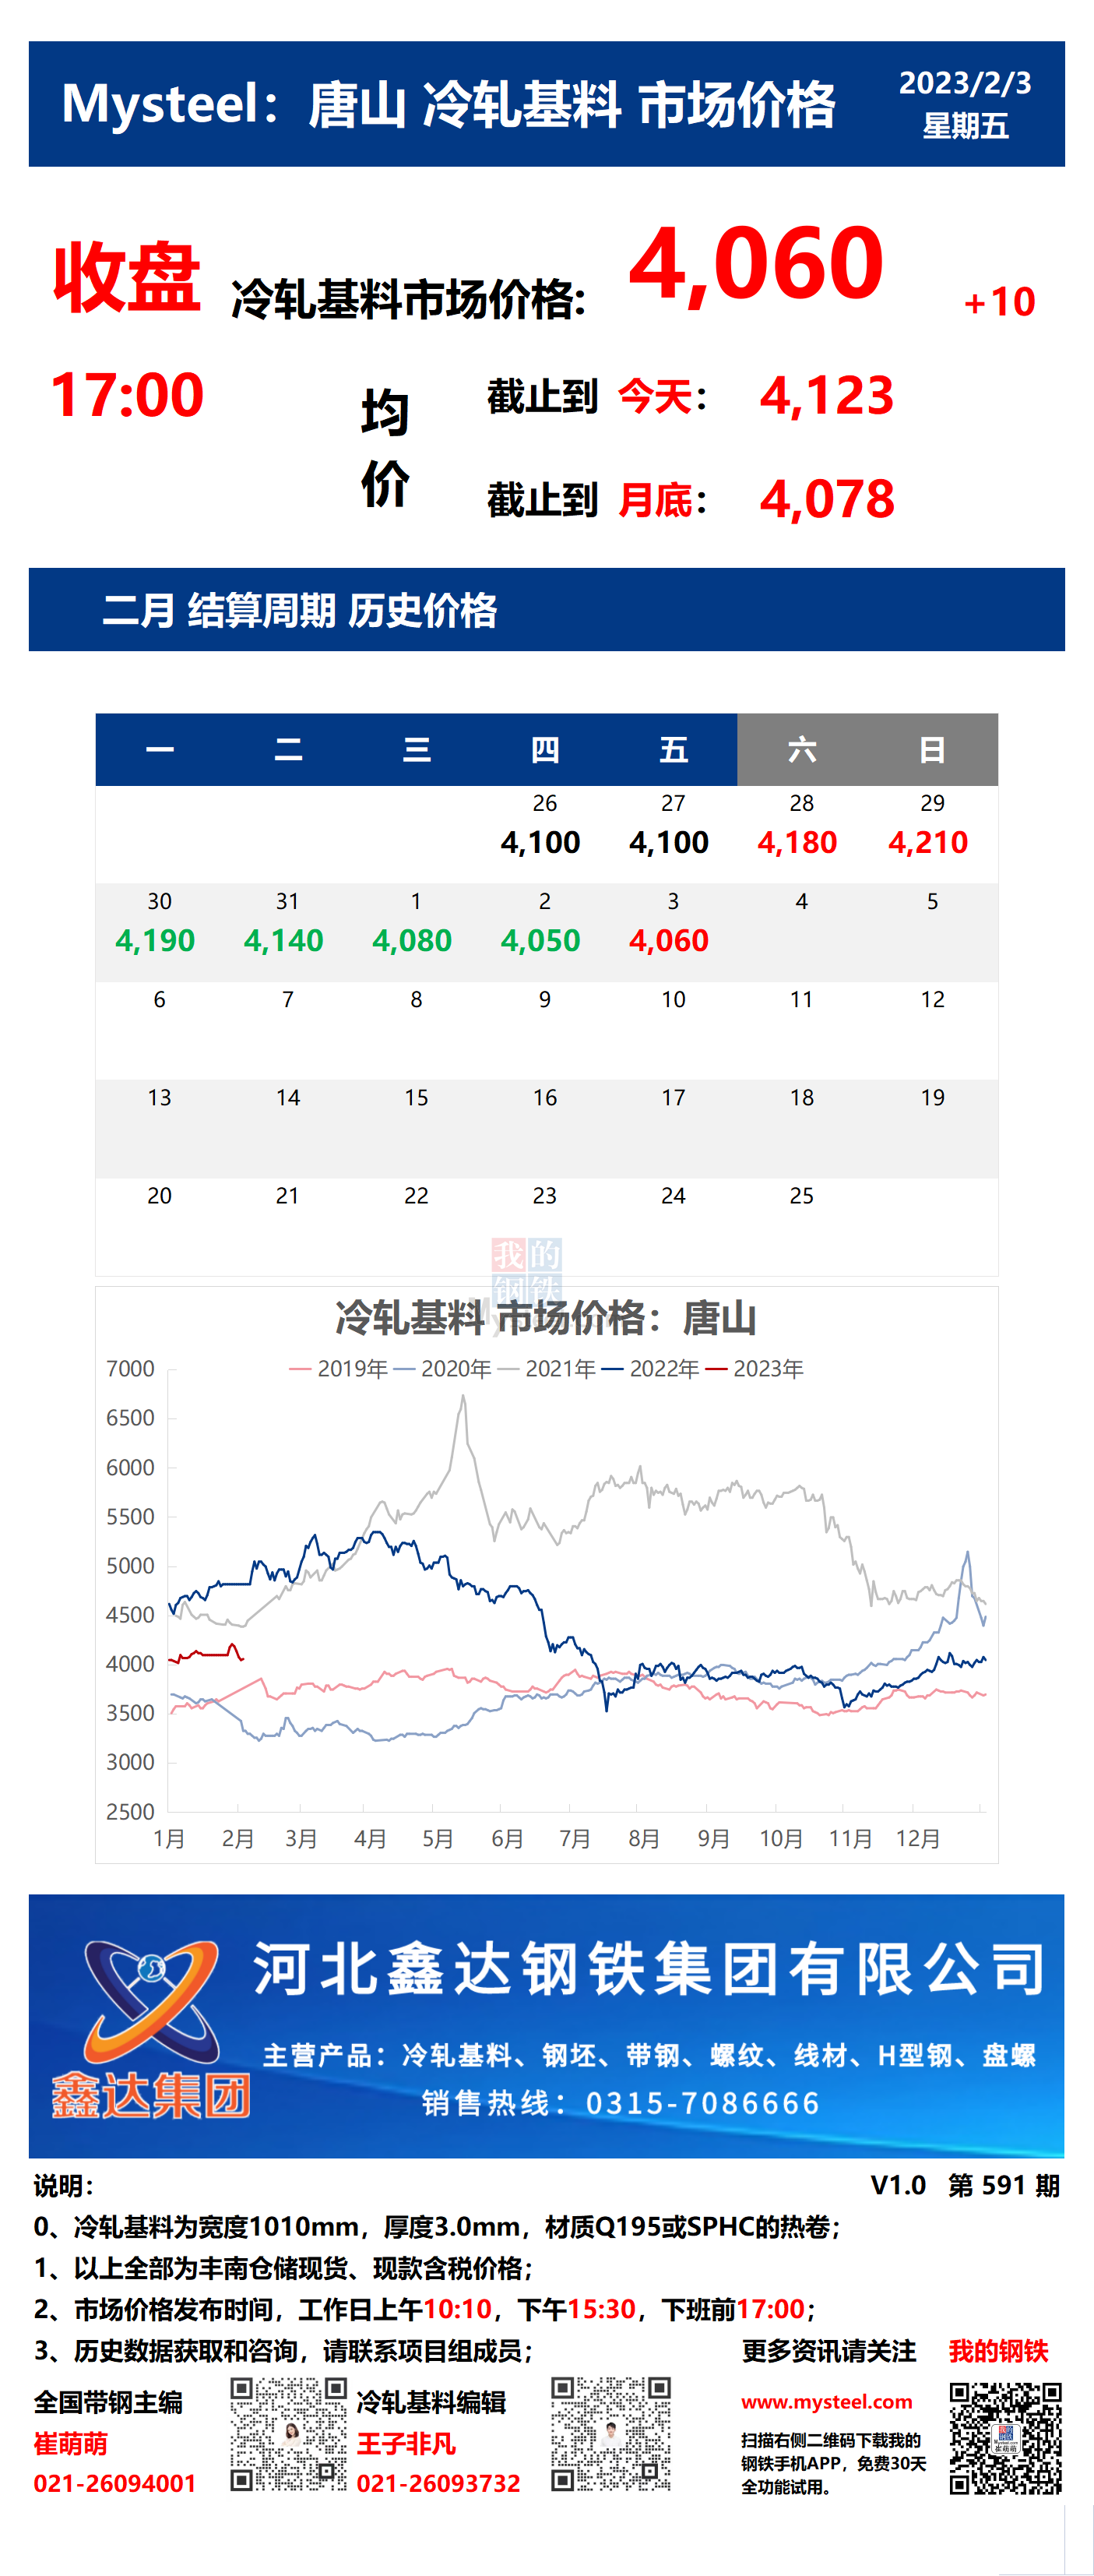Click the 7000 y-axis label on chart

(x=130, y=1369)
